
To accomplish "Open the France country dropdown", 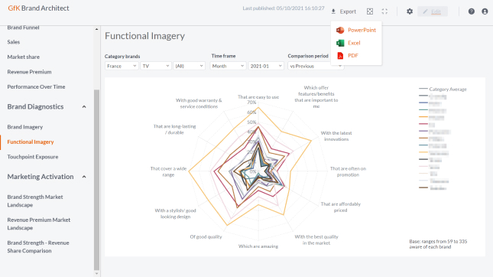I will tap(122, 66).
